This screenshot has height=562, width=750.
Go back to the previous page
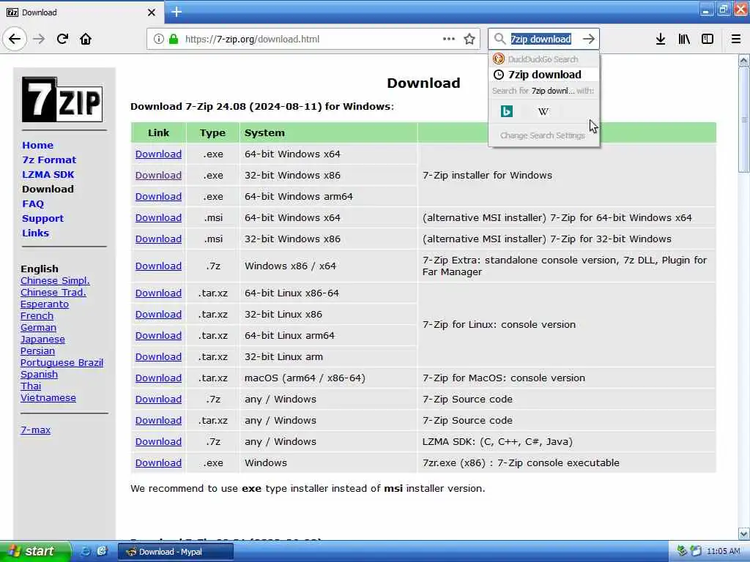click(15, 39)
